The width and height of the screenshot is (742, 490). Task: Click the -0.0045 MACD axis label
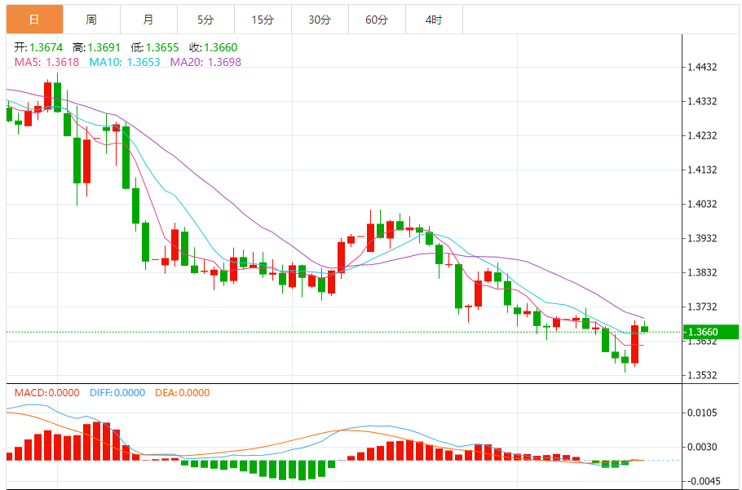[x=702, y=482]
